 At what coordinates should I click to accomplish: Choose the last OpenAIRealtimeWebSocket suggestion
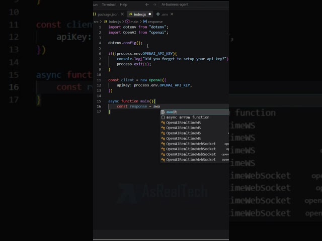[x=195, y=160]
